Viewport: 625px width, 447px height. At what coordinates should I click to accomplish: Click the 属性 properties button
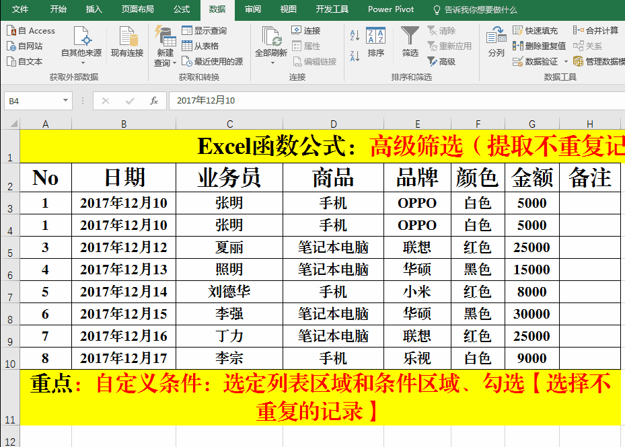pyautogui.click(x=306, y=46)
